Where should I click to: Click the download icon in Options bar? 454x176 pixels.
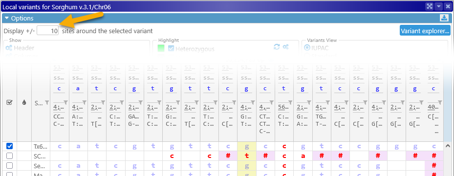[444, 18]
